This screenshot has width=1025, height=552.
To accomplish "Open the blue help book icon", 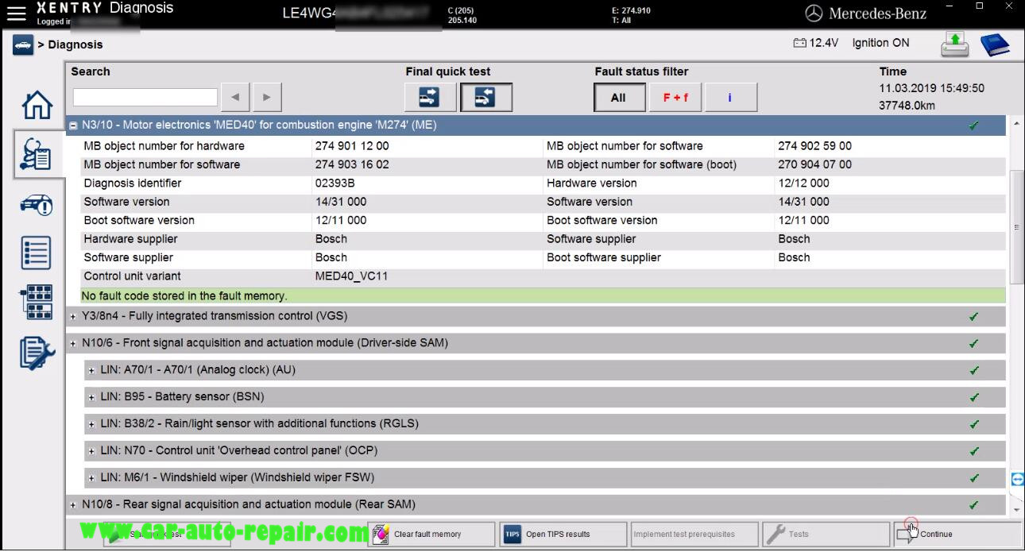I will [x=994, y=44].
